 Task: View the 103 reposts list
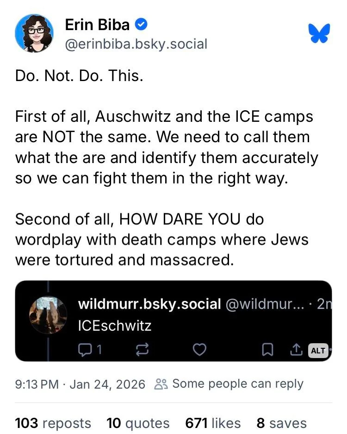pyautogui.click(x=53, y=423)
